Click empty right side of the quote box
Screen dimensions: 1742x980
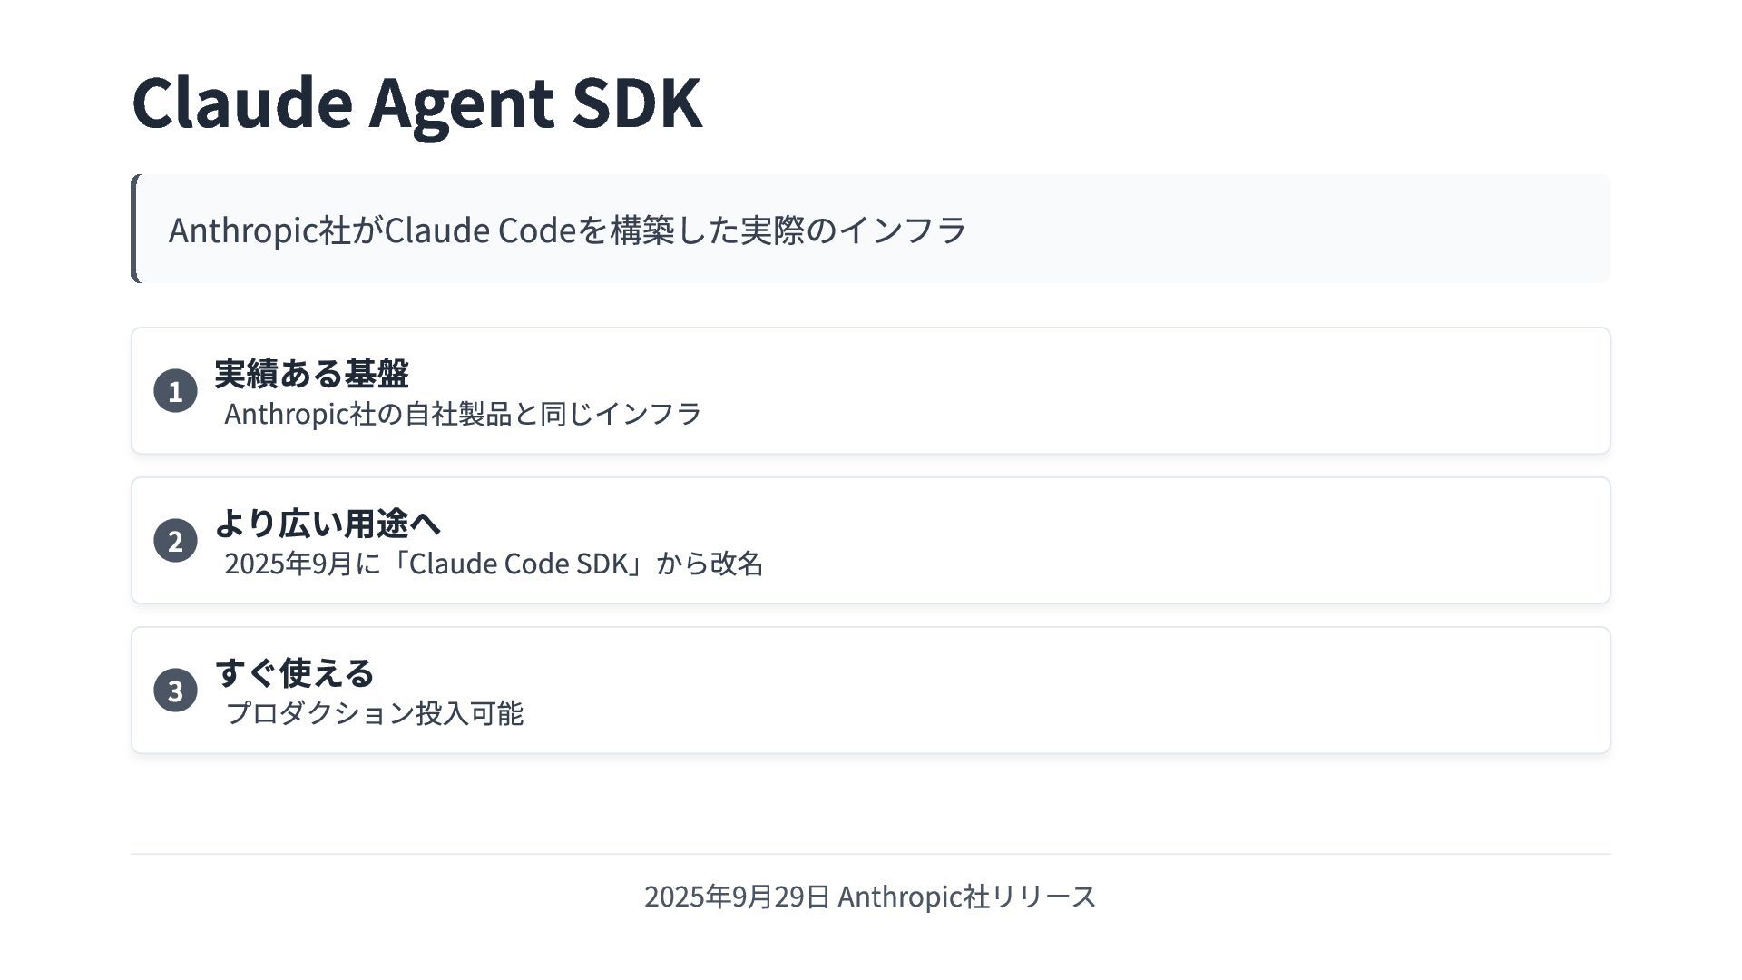1288,229
